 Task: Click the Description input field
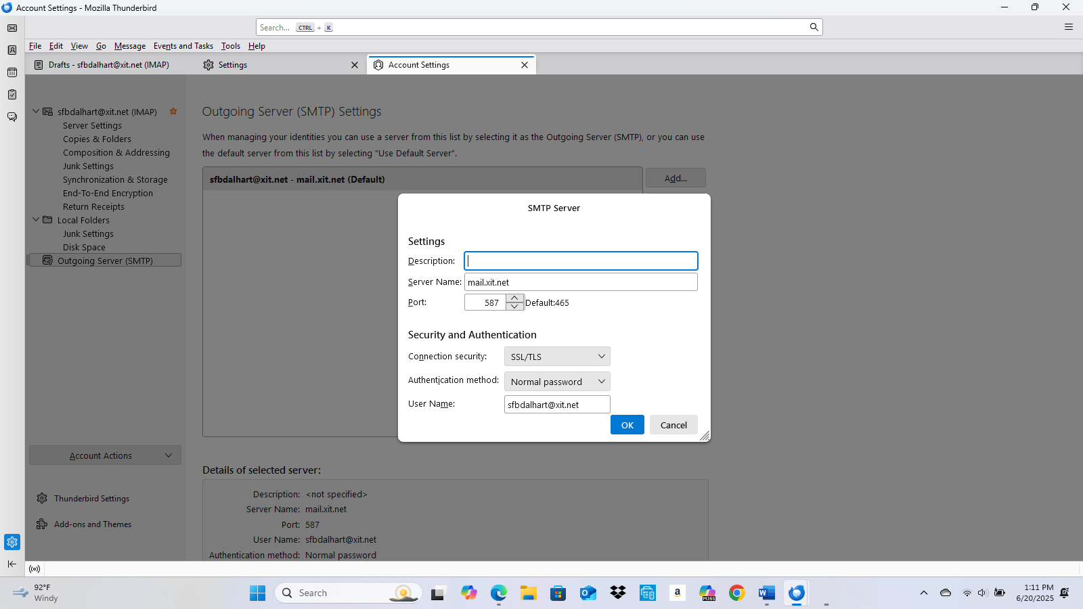click(581, 261)
